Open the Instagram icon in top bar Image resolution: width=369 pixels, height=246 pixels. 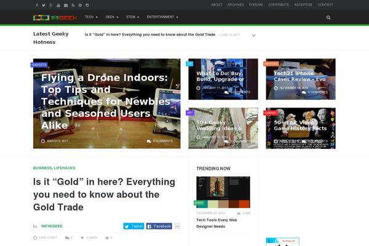point(87,5)
